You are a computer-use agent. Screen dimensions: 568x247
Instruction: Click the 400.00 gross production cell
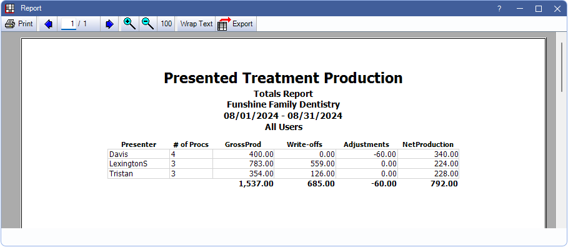click(244, 154)
